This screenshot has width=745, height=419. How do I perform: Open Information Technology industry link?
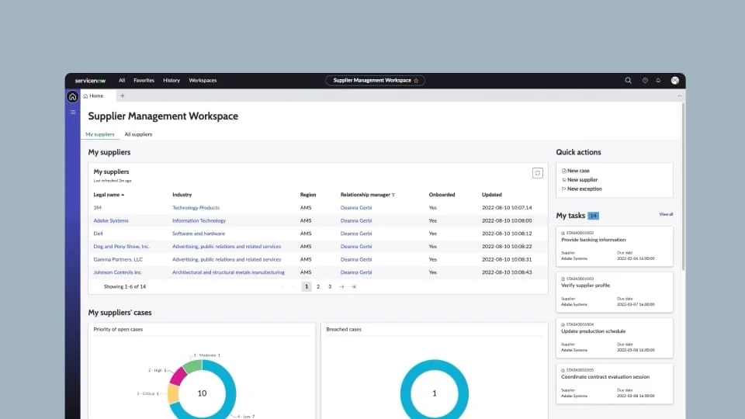pyautogui.click(x=199, y=220)
